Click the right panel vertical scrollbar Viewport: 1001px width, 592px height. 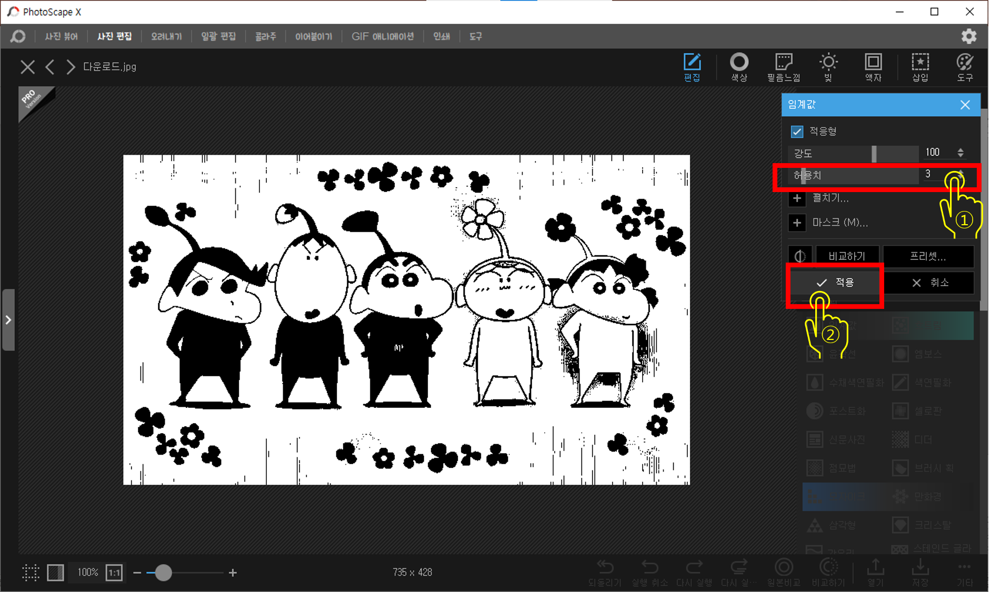click(x=984, y=210)
